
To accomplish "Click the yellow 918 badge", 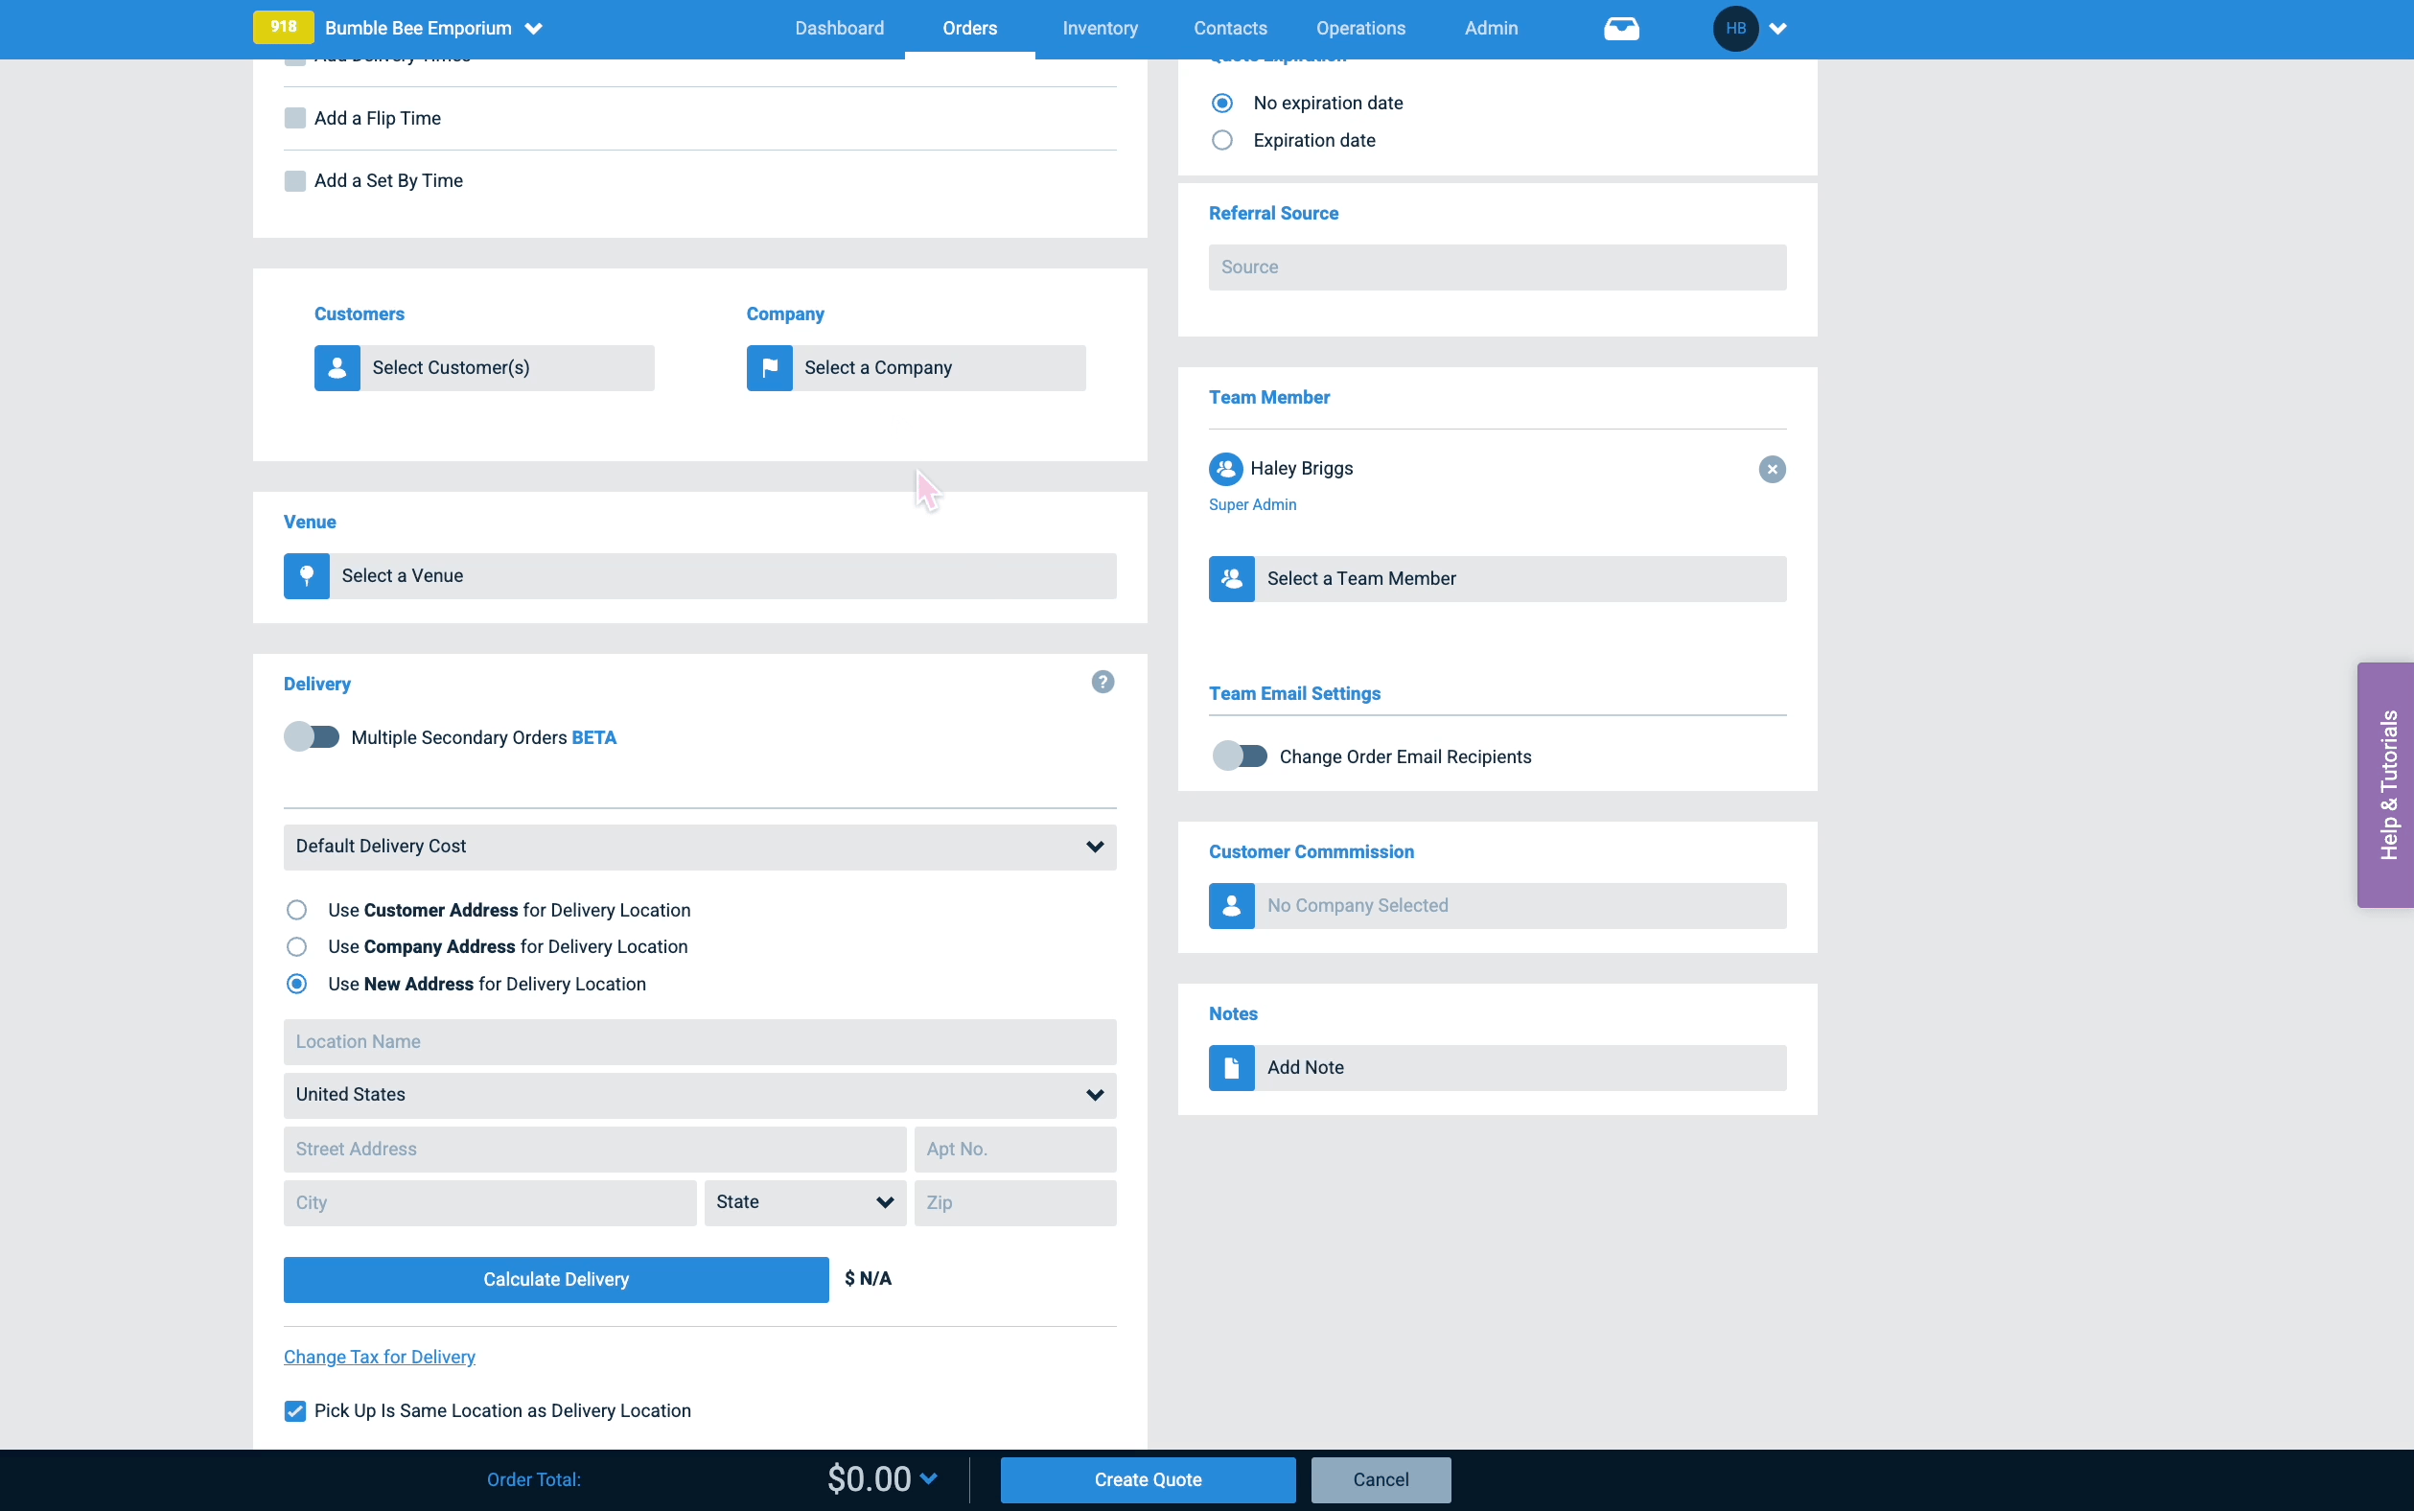I will pyautogui.click(x=284, y=27).
